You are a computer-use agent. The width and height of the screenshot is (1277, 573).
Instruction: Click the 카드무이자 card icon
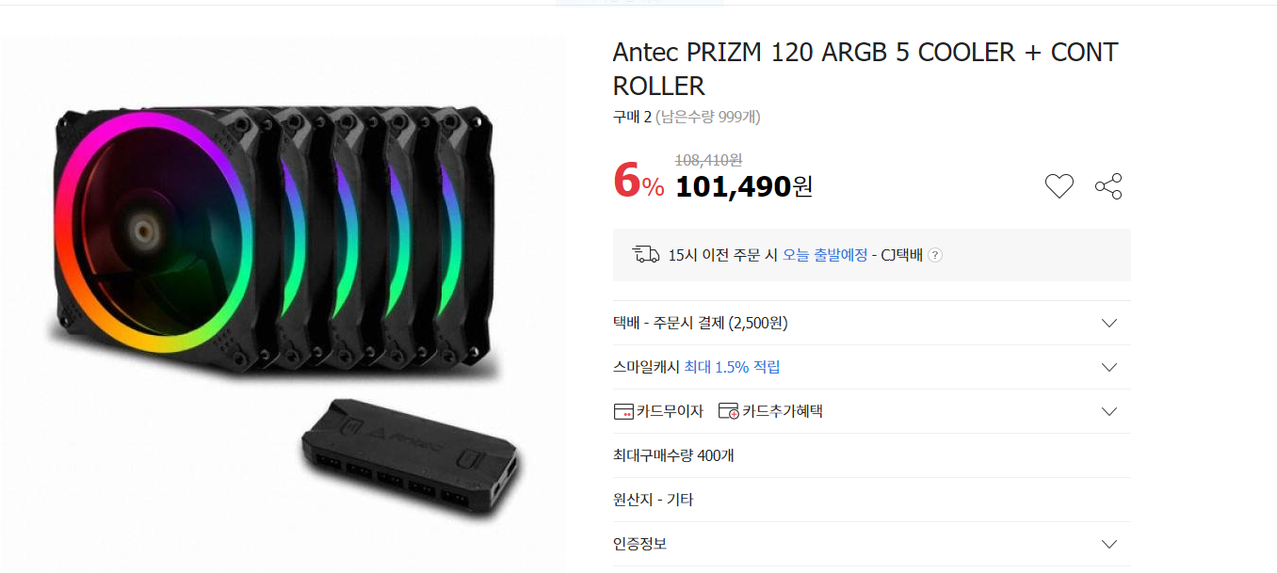[622, 411]
